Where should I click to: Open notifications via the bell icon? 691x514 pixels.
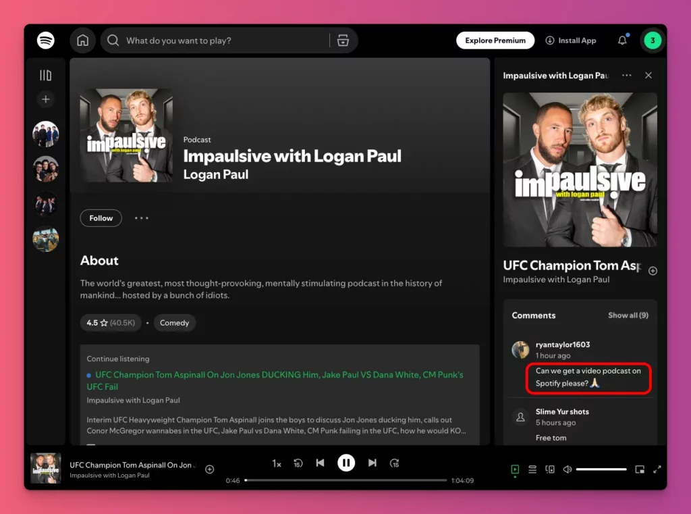pos(622,40)
